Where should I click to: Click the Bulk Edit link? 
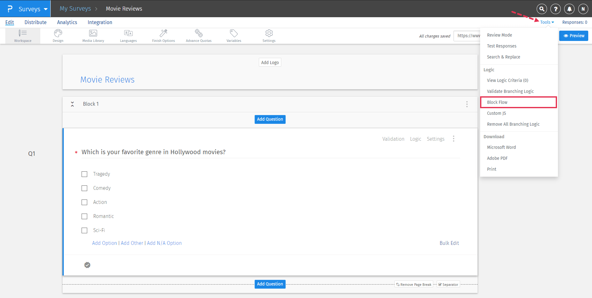(x=449, y=243)
